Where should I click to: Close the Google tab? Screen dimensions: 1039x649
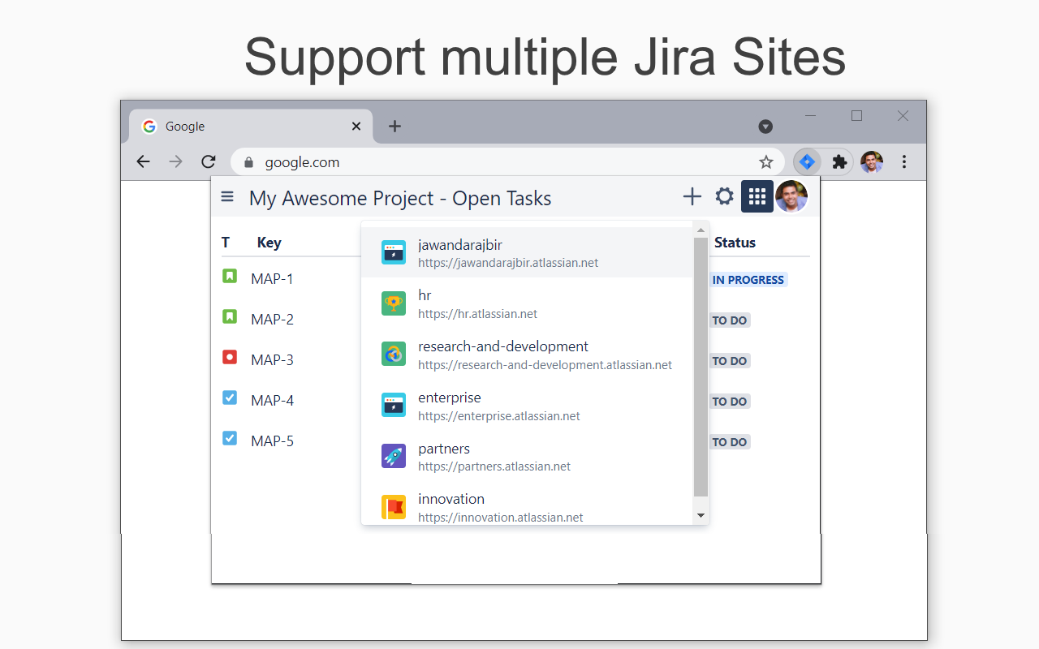coord(356,127)
